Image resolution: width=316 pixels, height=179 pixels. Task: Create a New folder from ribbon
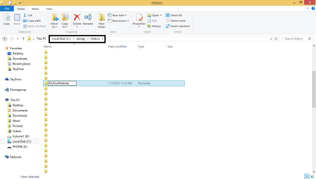pos(102,21)
